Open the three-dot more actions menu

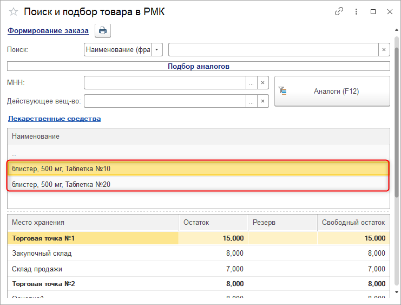pyautogui.click(x=356, y=11)
